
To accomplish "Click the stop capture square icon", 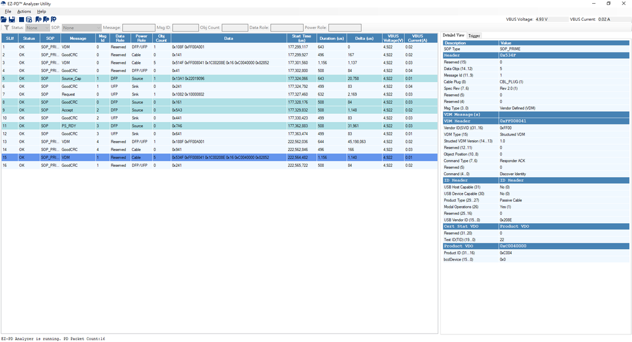I will [x=22, y=20].
